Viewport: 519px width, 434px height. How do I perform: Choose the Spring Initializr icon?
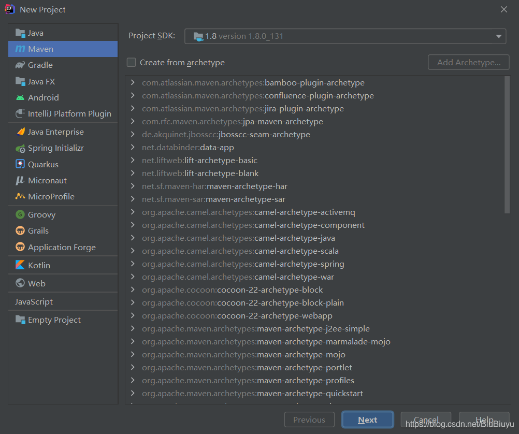20,148
